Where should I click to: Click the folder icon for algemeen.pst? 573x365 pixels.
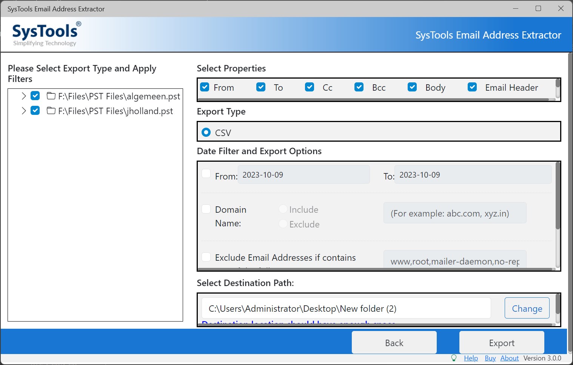51,96
